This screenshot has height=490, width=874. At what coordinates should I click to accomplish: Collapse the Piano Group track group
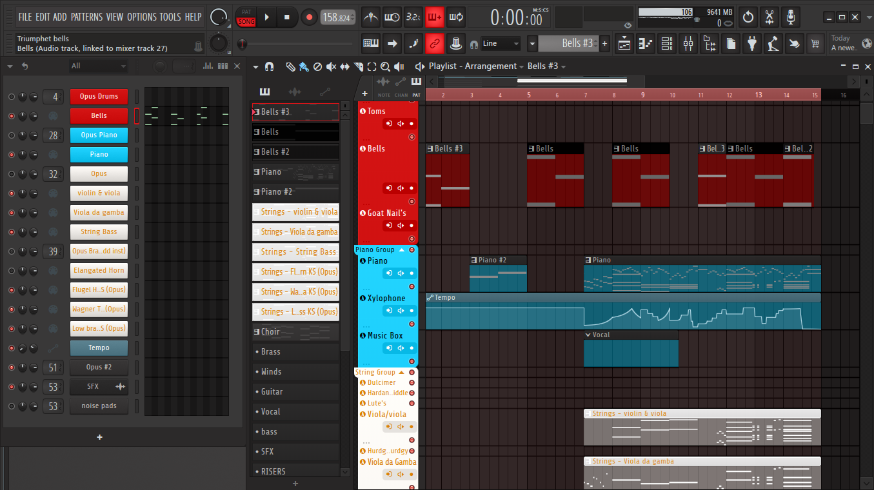(x=402, y=250)
